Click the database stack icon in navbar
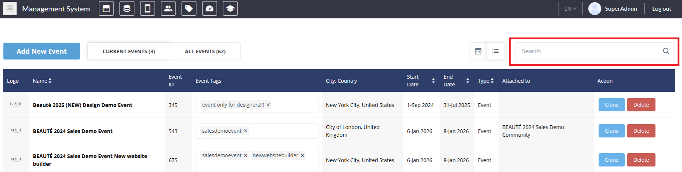Viewport: 682px width, 172px height. (127, 9)
